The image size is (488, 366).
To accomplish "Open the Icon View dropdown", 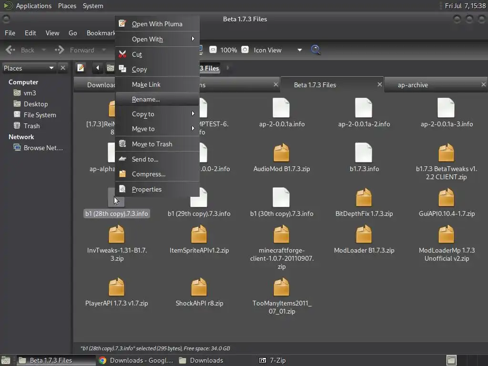I will 278,50.
